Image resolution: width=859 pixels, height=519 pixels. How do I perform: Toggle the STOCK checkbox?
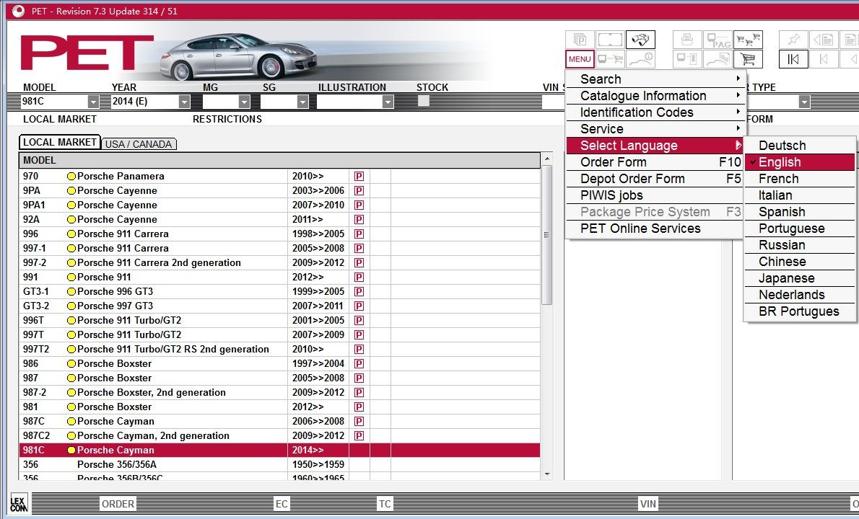pos(424,102)
